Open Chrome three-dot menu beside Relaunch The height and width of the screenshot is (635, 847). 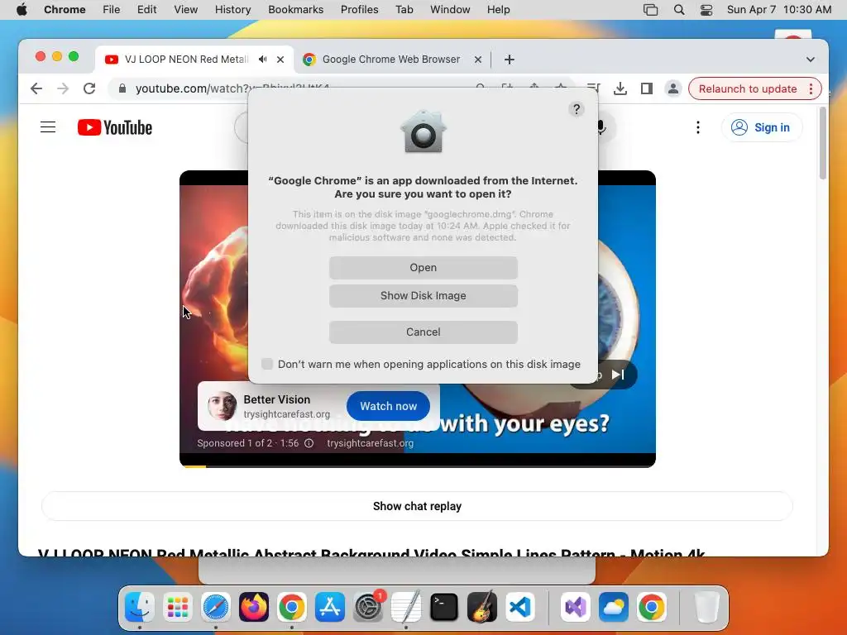(811, 88)
